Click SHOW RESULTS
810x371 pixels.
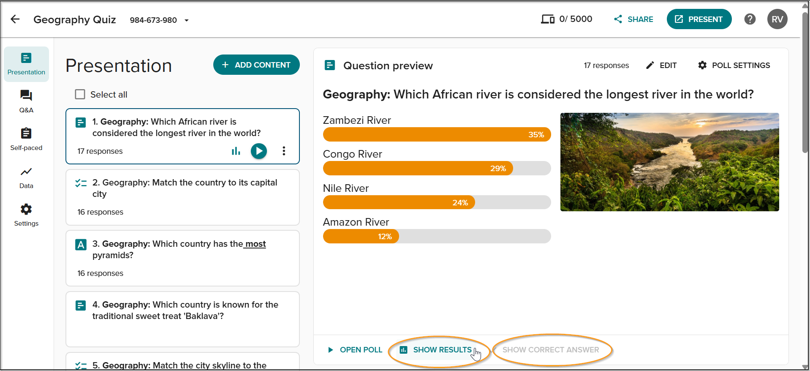pyautogui.click(x=436, y=350)
